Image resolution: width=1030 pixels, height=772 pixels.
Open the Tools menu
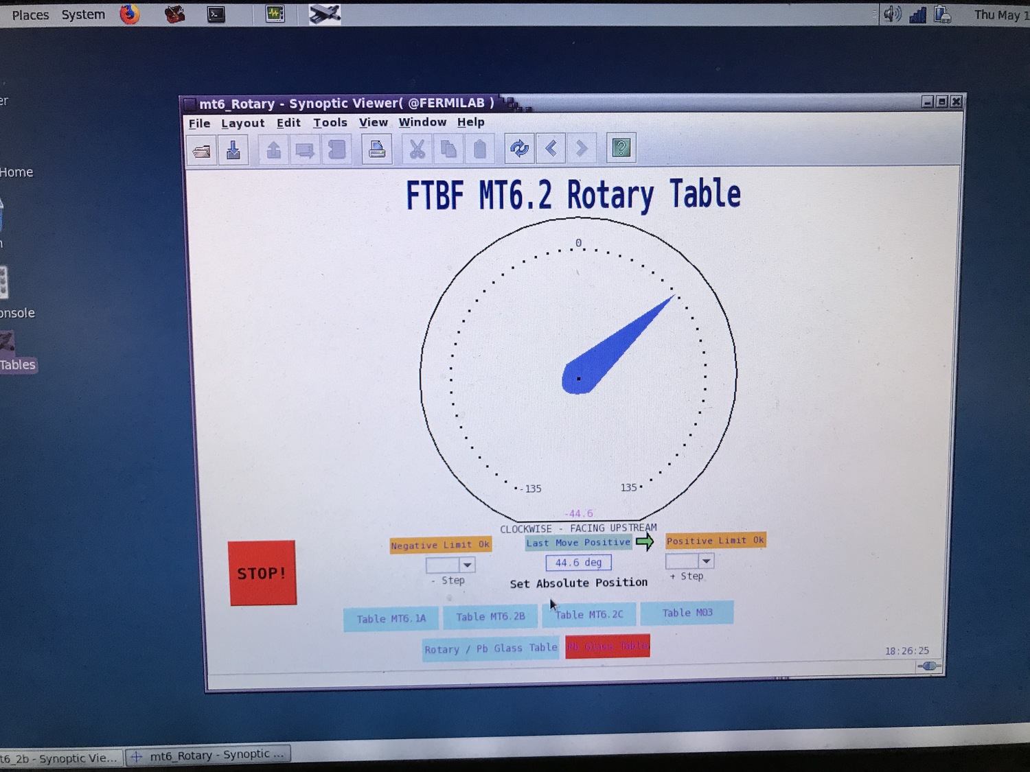click(x=330, y=123)
